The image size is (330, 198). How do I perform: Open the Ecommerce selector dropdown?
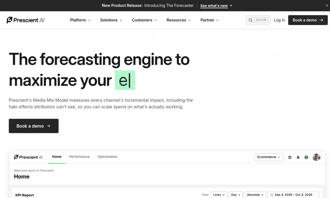pos(269,157)
